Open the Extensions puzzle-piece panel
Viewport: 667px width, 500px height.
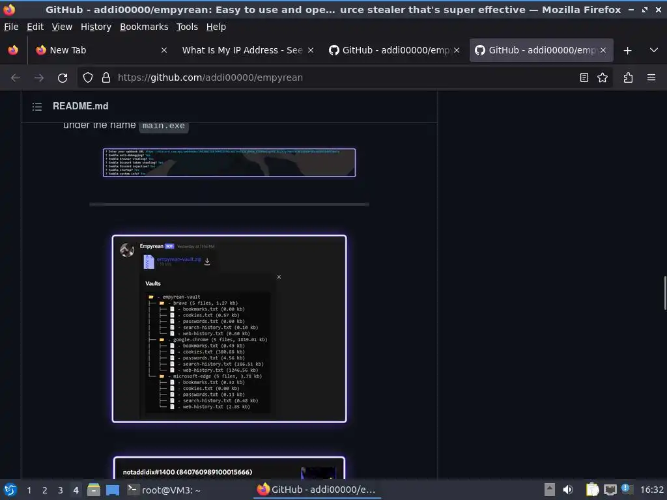pos(628,77)
